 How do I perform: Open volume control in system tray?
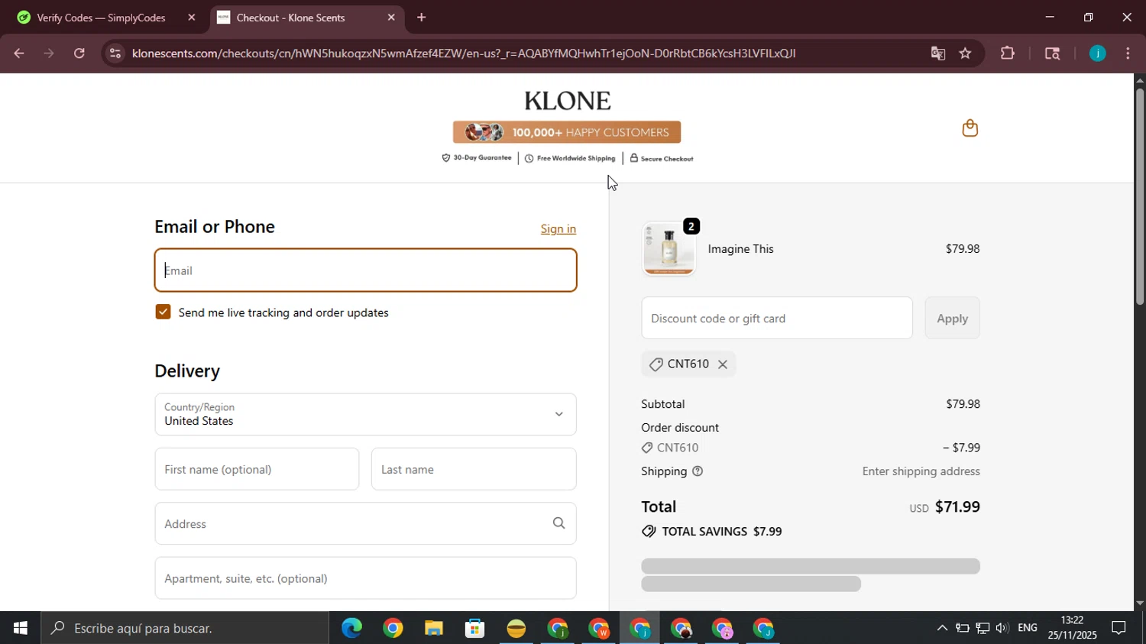pos(1002,628)
